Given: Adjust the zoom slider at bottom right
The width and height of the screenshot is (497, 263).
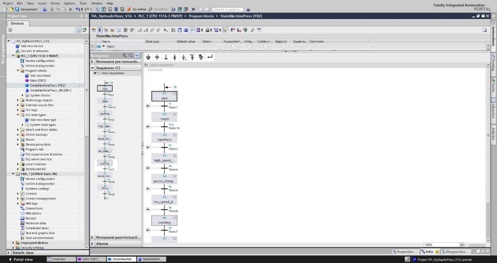Looking at the screenshot, I should coord(477,245).
